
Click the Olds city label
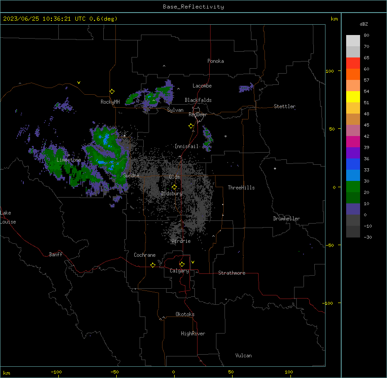point(174,177)
